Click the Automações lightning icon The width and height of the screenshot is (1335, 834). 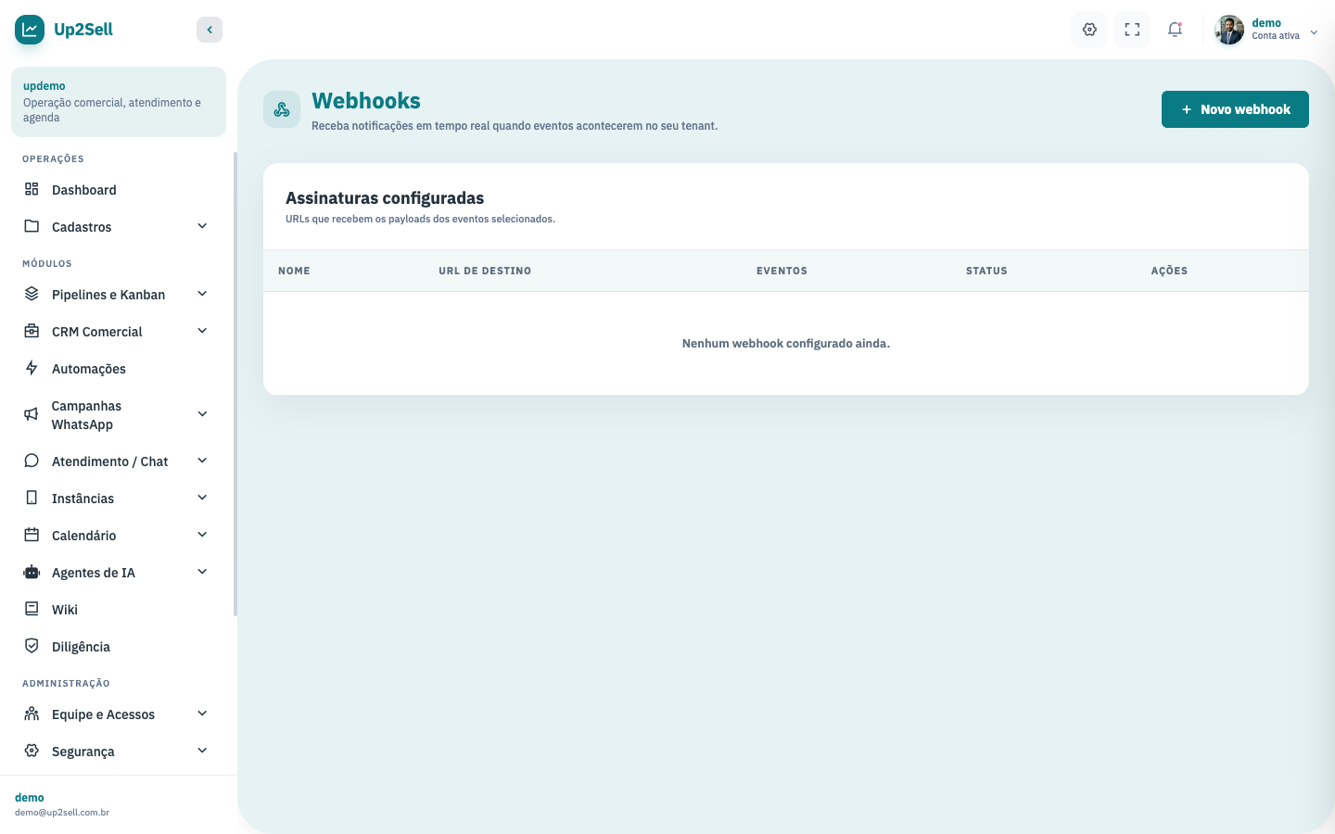point(32,368)
